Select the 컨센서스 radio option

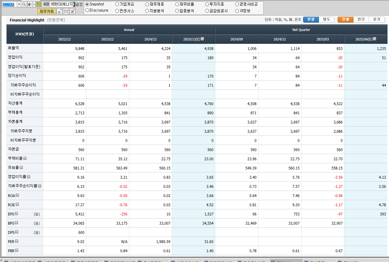pyautogui.click(x=117, y=11)
